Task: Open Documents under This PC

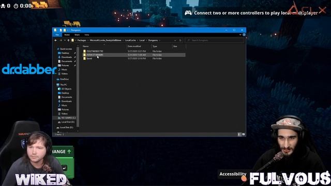Action: click(67, 97)
